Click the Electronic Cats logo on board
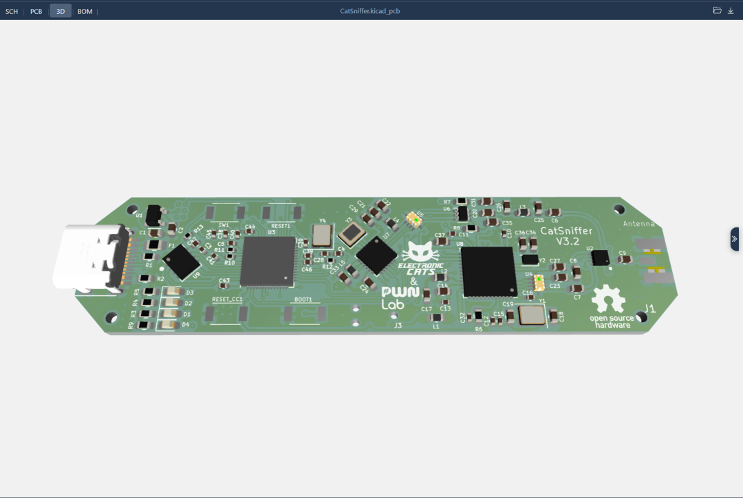The width and height of the screenshot is (743, 498). (x=420, y=258)
